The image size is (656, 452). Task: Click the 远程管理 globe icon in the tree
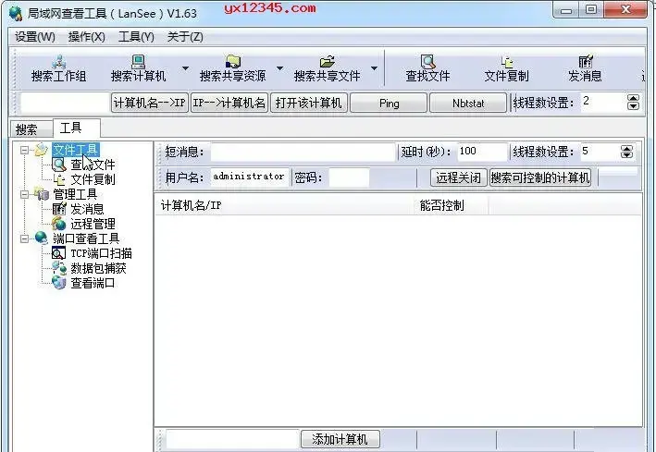click(x=59, y=224)
